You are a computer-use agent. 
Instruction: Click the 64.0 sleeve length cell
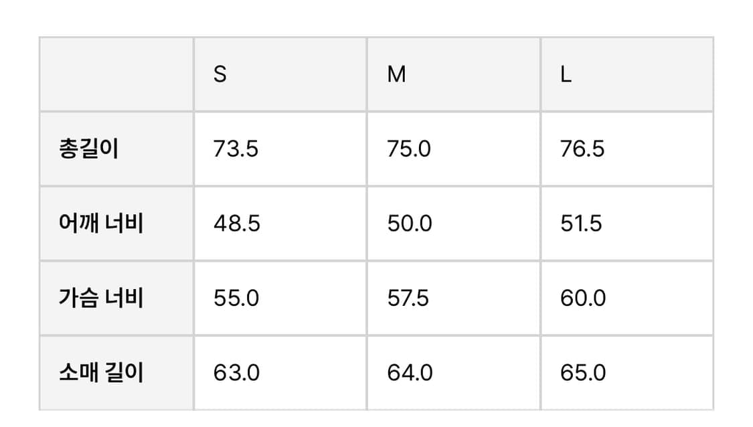[410, 372]
